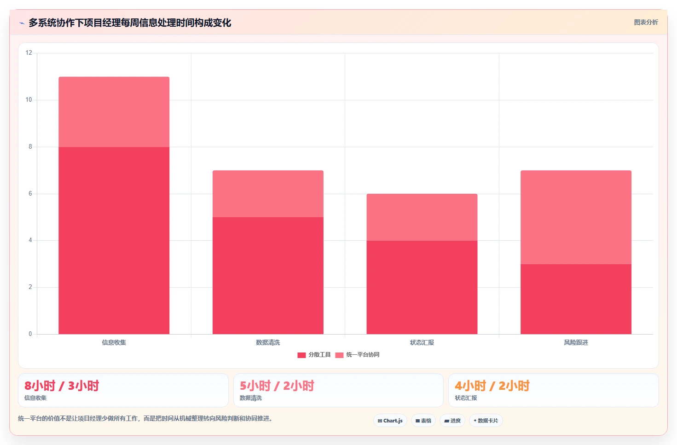Viewport: 677px width, 445px height.
Task: Open the 5小时 / 2小时 stat card value
Action: tap(277, 386)
